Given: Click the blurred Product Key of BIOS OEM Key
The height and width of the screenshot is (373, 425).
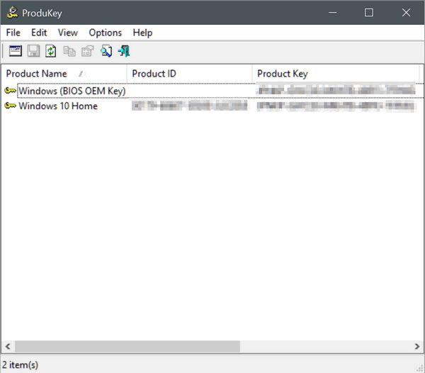Looking at the screenshot, I should click(336, 89).
